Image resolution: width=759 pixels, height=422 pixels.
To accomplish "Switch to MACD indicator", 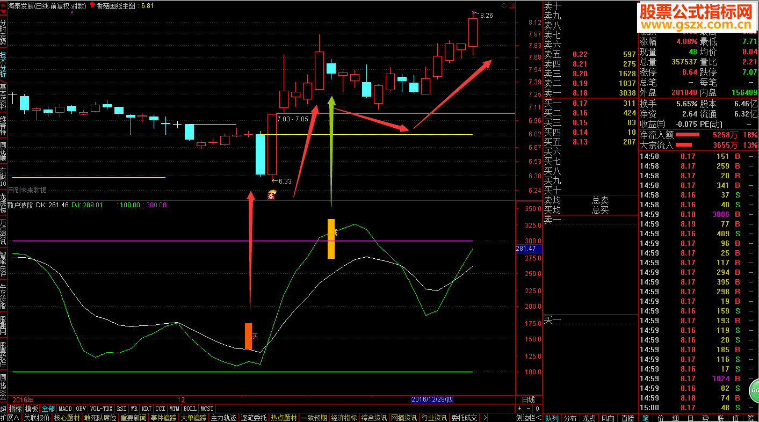I will point(65,409).
